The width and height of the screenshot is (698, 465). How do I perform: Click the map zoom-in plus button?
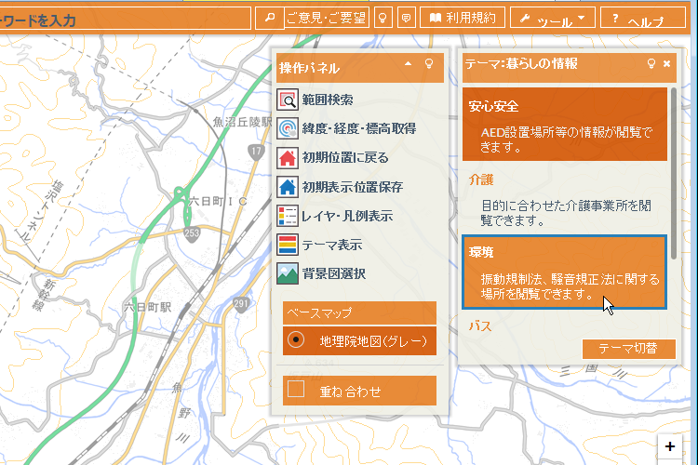(x=670, y=446)
